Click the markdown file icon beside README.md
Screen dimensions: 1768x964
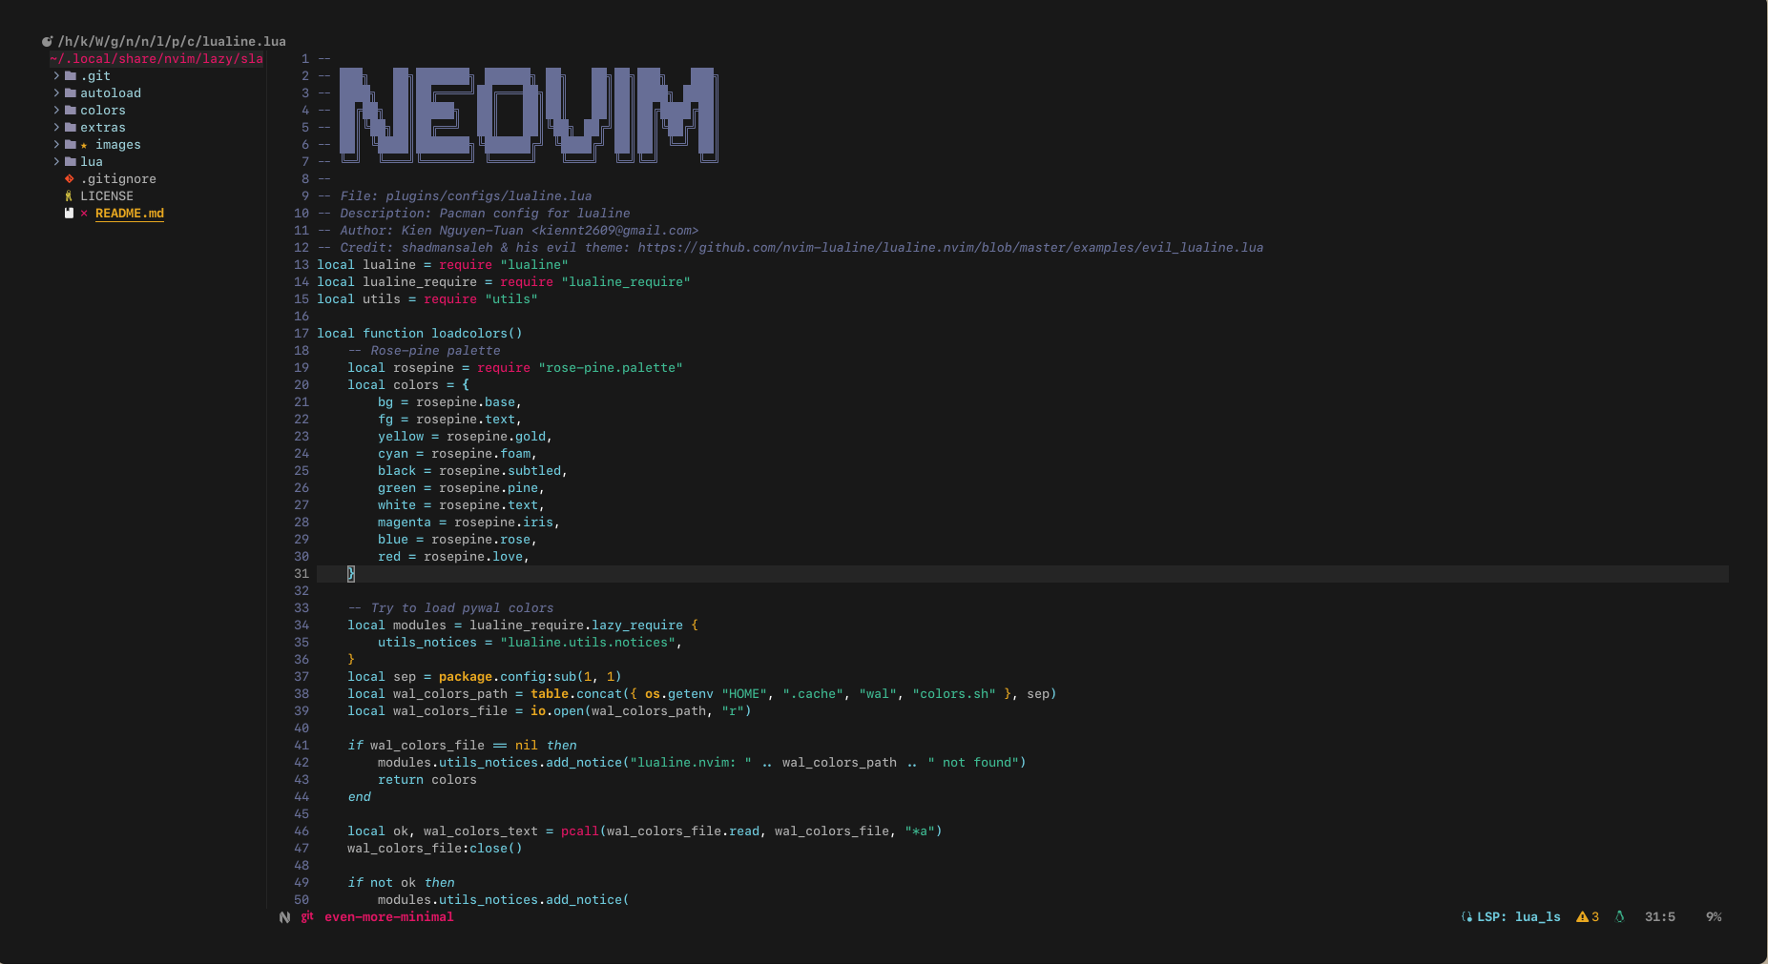[69, 213]
